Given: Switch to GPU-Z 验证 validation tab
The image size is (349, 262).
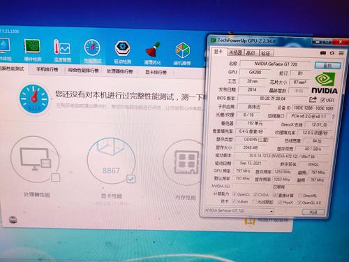Looking at the screenshot, I should click(x=265, y=53).
